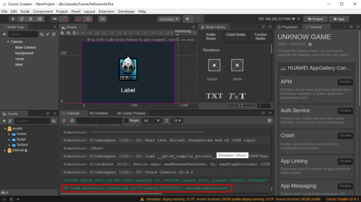This screenshot has width=361, height=202.
Task: Select the label node
Action: (x=19, y=64)
